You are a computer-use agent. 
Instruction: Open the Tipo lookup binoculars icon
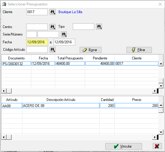[99, 27]
